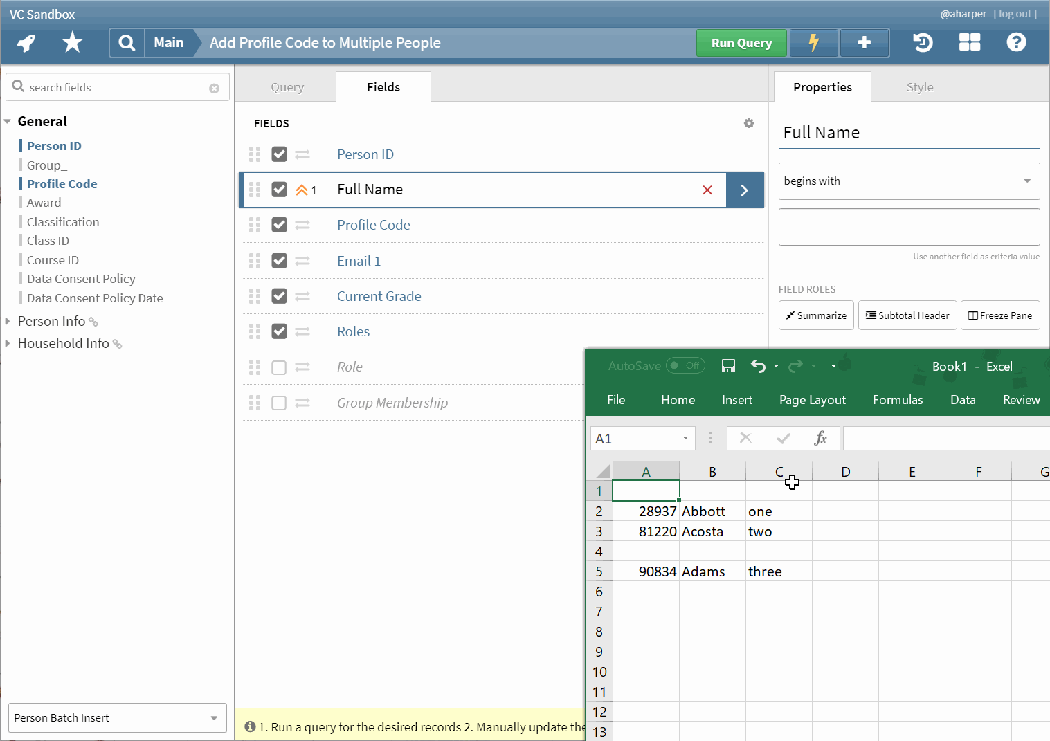The height and width of the screenshot is (741, 1050).
Task: Click the plus icon to add new
Action: (x=864, y=43)
